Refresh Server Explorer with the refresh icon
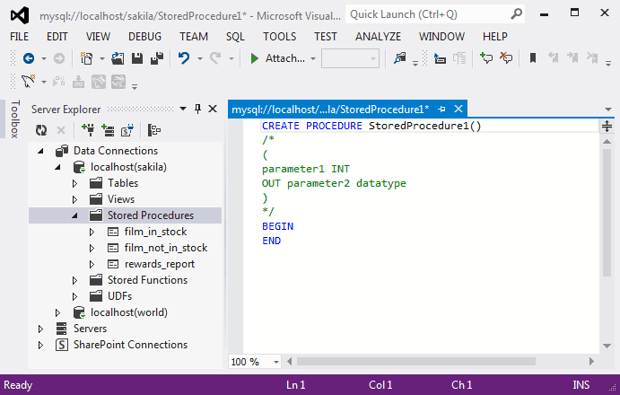Viewport: 620px width, 395px height. coord(41,130)
